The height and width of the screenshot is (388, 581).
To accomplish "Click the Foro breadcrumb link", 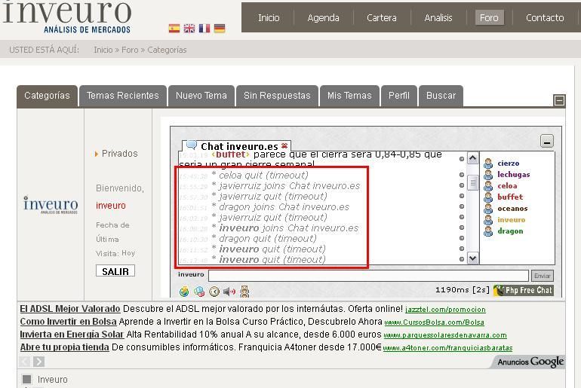I will [x=130, y=50].
